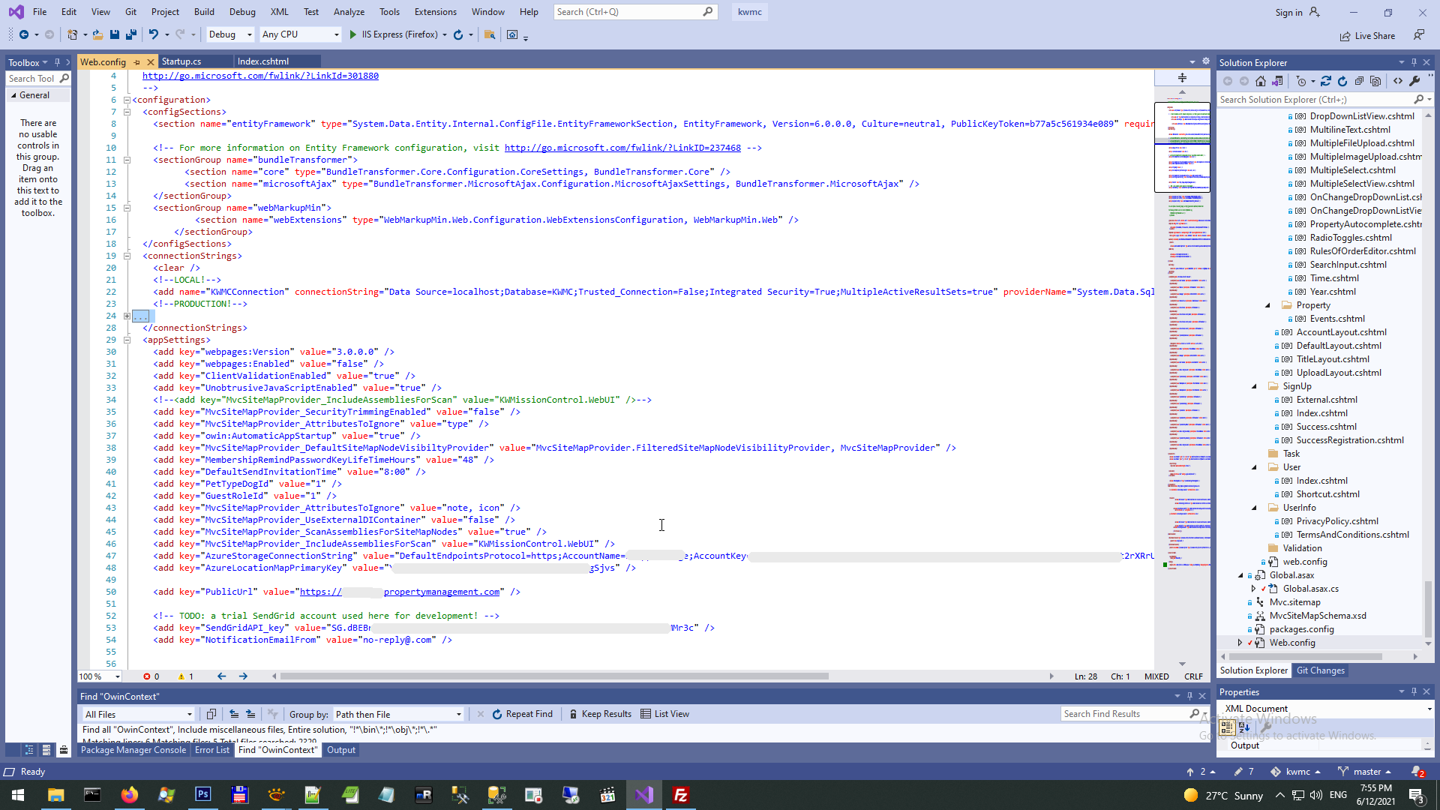The image size is (1440, 810).
Task: Click the Find in Files toolbar icon
Action: click(x=490, y=34)
